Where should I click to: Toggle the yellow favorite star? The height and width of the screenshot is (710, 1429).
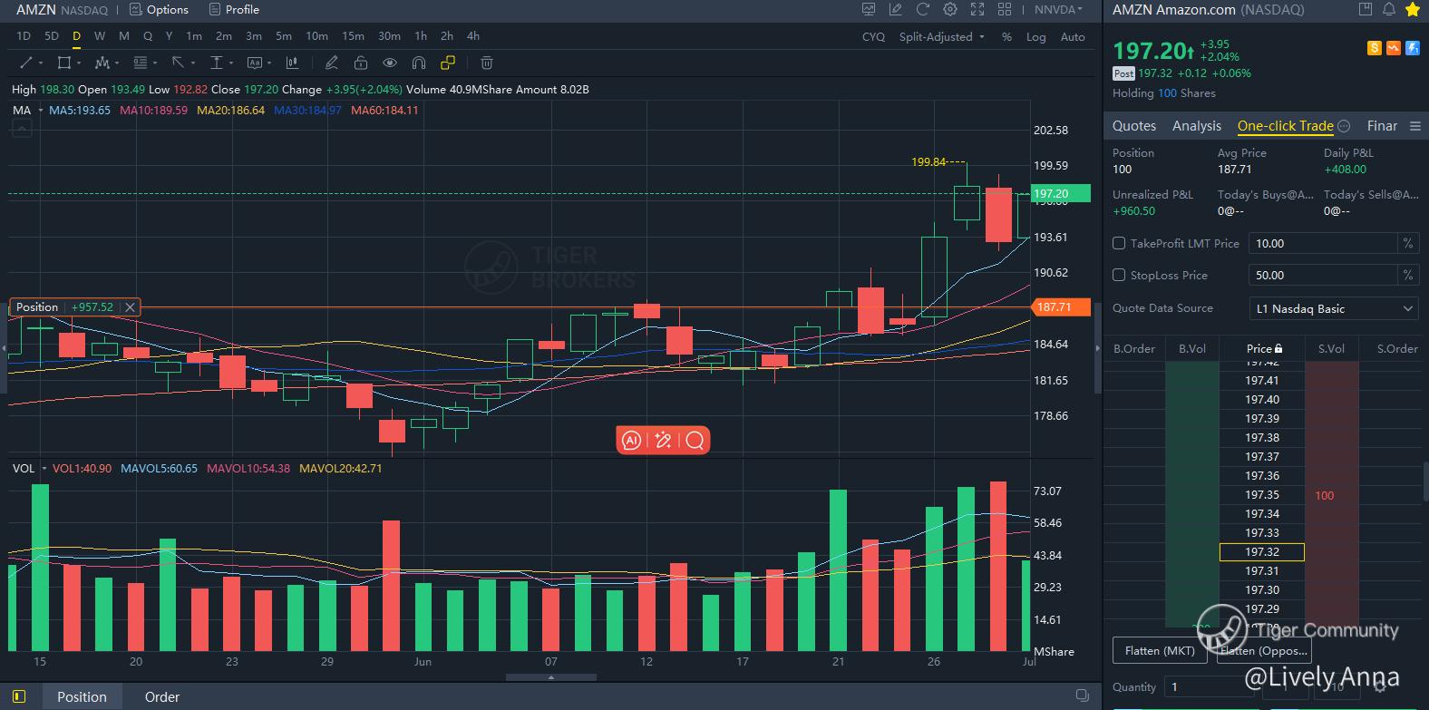1412,9
